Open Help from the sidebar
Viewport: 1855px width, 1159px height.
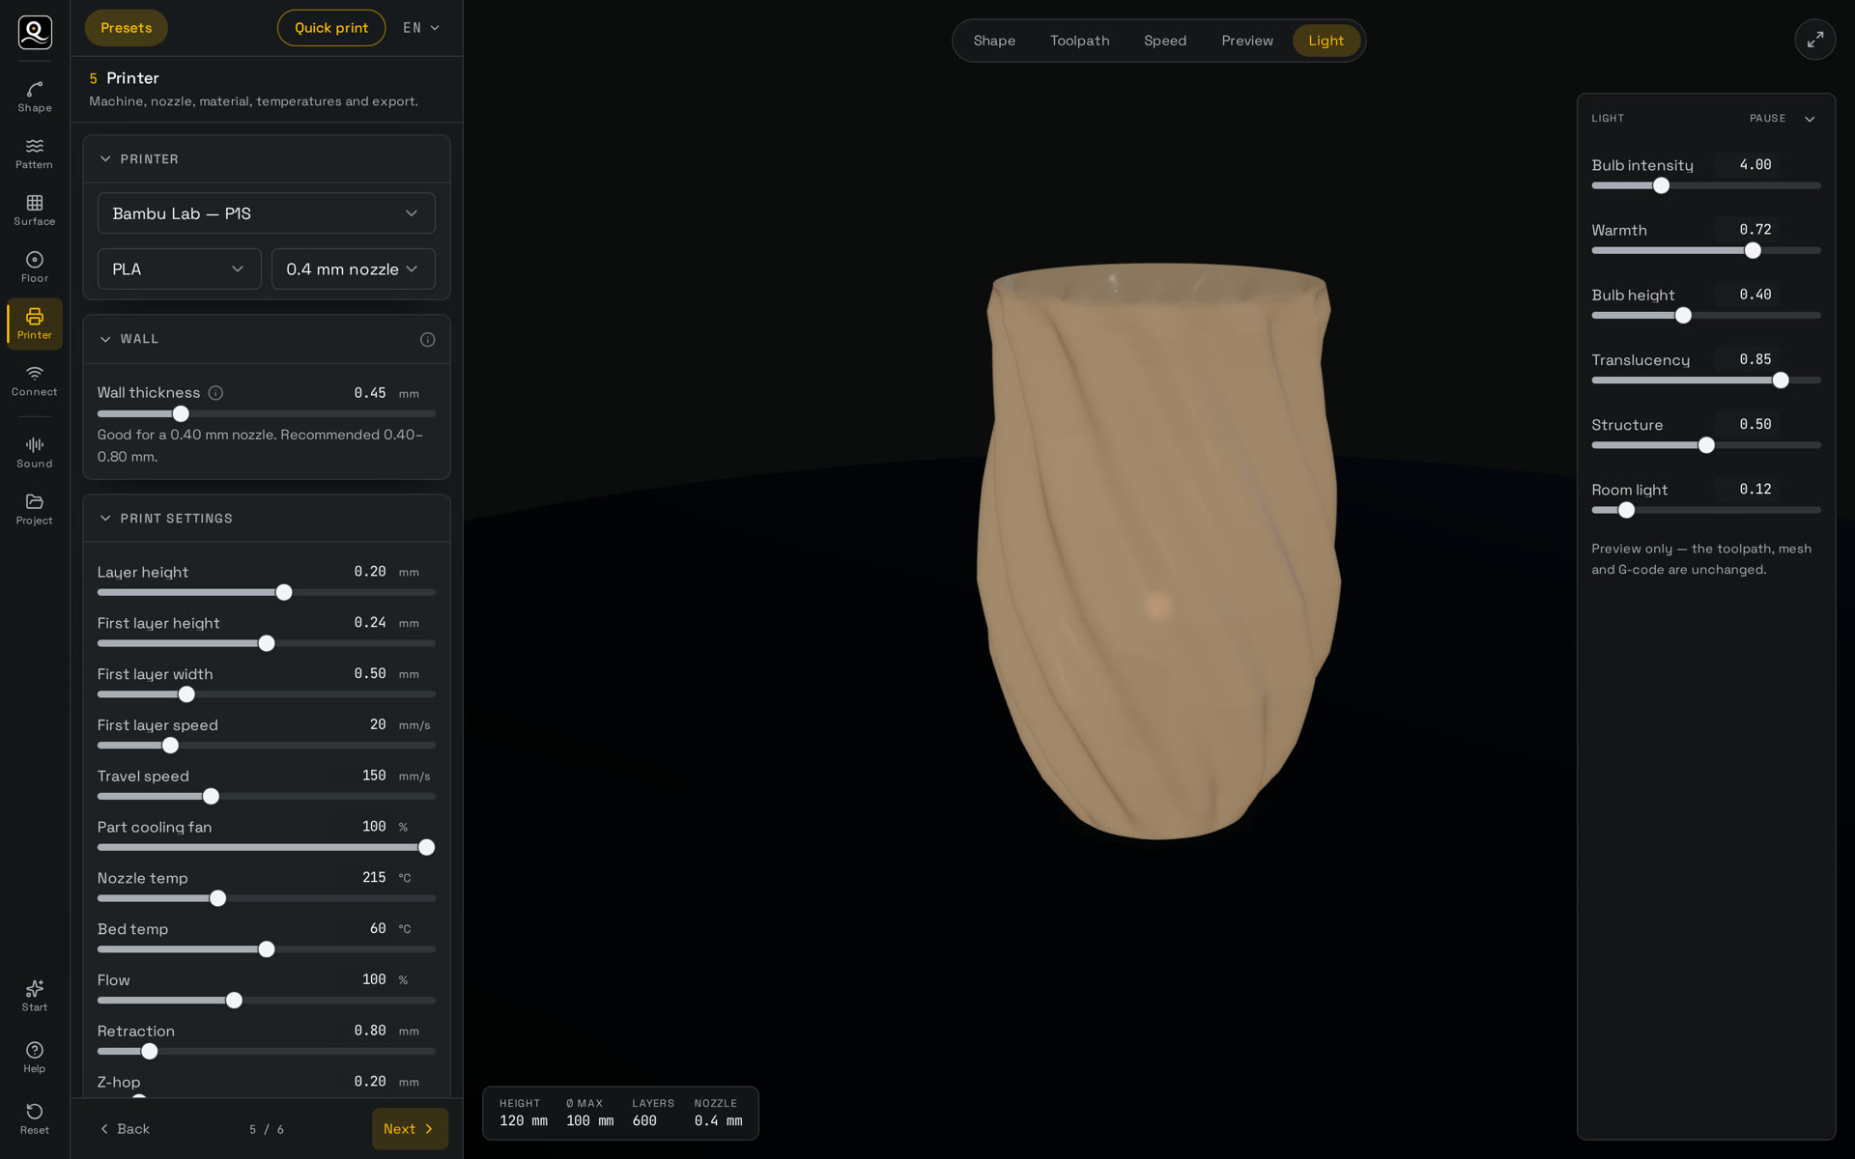[35, 1058]
